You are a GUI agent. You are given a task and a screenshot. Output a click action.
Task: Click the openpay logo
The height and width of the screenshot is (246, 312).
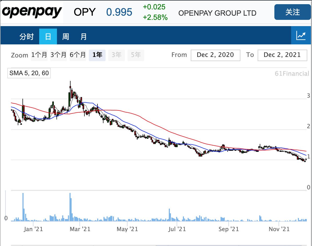pos(32,12)
